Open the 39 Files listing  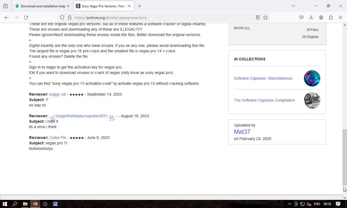pos(312,30)
